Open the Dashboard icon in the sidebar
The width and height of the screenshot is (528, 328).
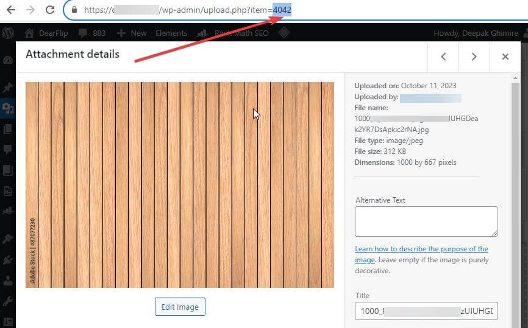point(8,61)
